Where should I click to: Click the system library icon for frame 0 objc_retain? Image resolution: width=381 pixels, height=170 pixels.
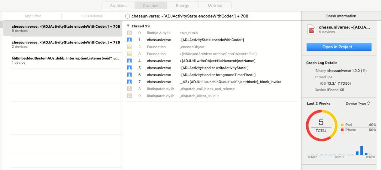[129, 33]
